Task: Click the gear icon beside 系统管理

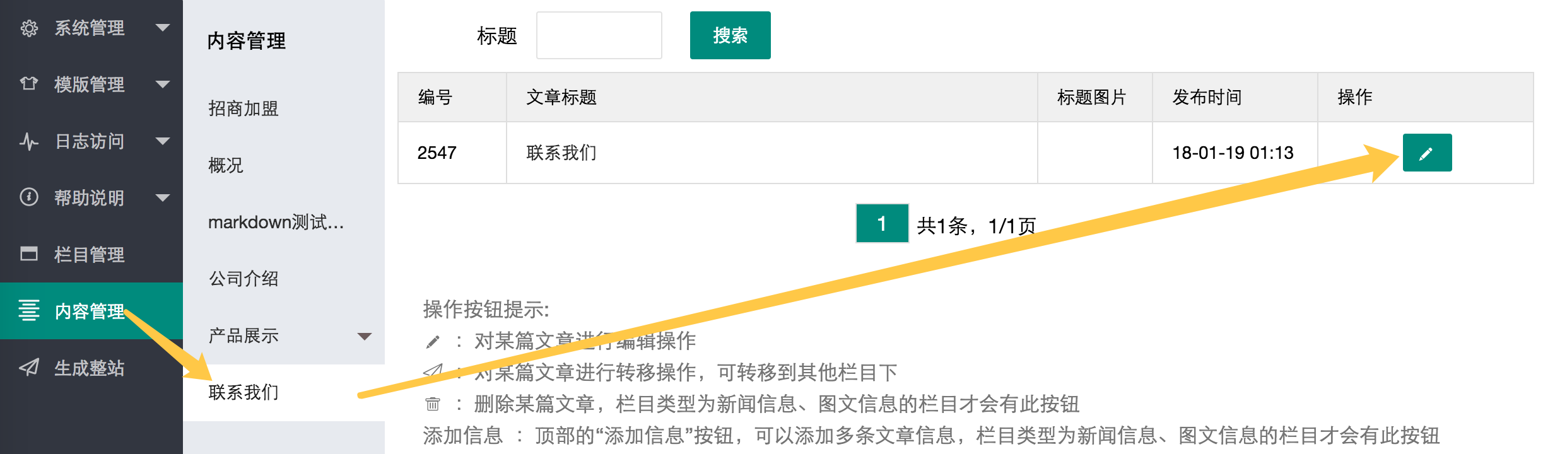Action: [x=29, y=28]
